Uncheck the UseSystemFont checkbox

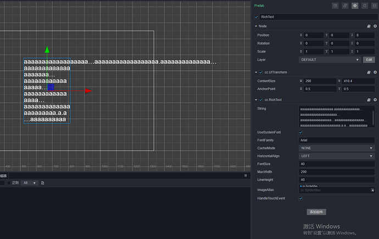(x=300, y=133)
